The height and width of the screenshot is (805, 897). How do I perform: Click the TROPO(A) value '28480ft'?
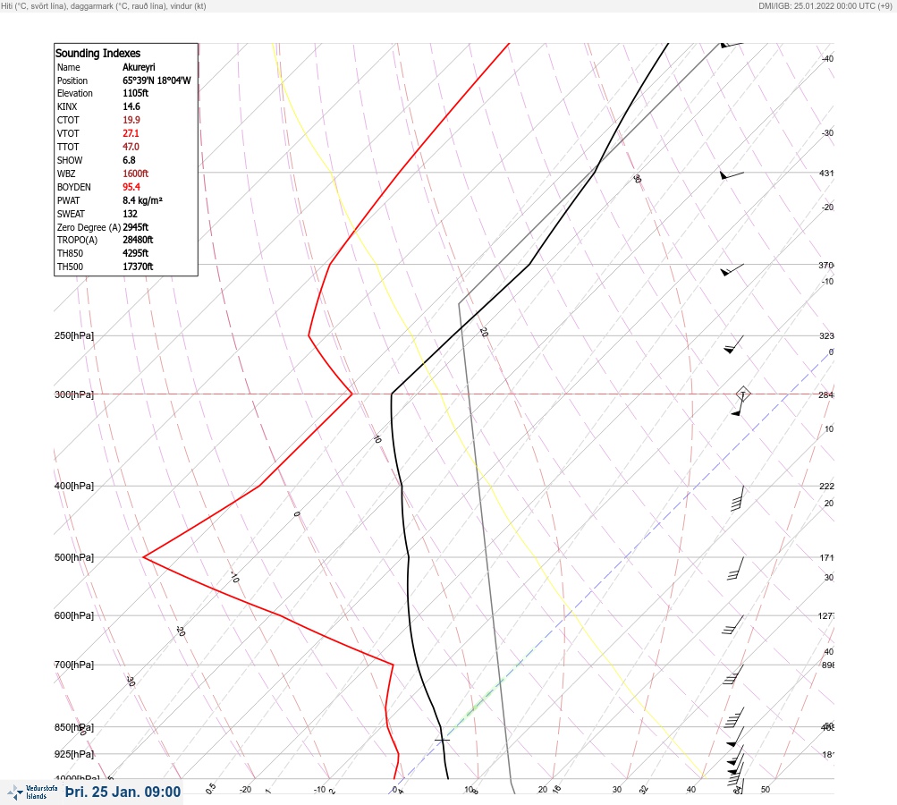click(138, 240)
